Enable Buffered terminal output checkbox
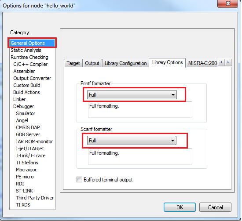Screen dimensions: 242x221 click(x=79, y=180)
